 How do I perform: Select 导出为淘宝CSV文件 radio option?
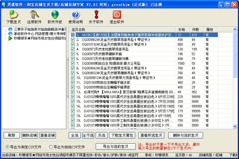tap(23, 147)
